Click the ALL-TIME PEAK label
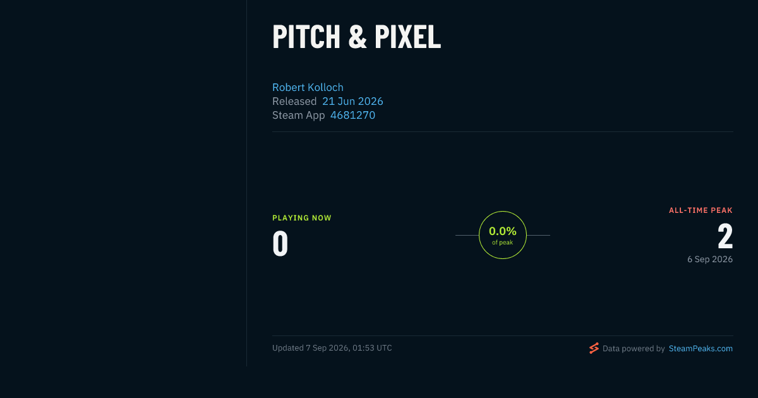The width and height of the screenshot is (758, 398). click(x=701, y=210)
